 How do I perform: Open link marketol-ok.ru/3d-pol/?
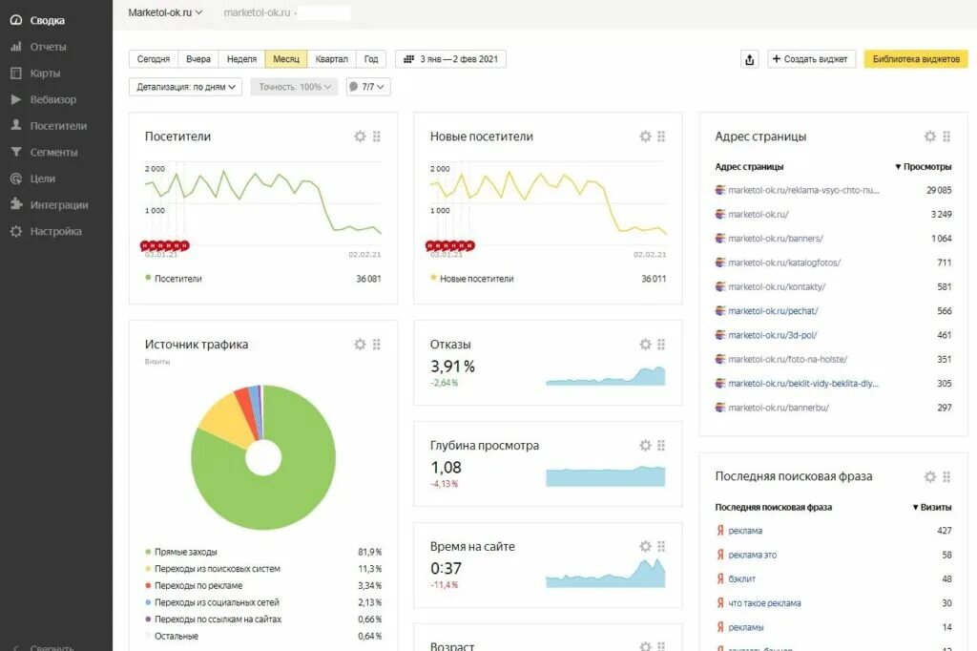[773, 335]
